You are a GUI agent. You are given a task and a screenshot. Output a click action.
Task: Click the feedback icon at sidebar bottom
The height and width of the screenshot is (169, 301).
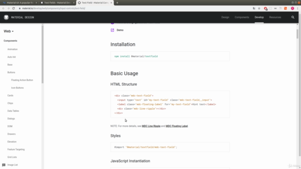(x=4, y=165)
